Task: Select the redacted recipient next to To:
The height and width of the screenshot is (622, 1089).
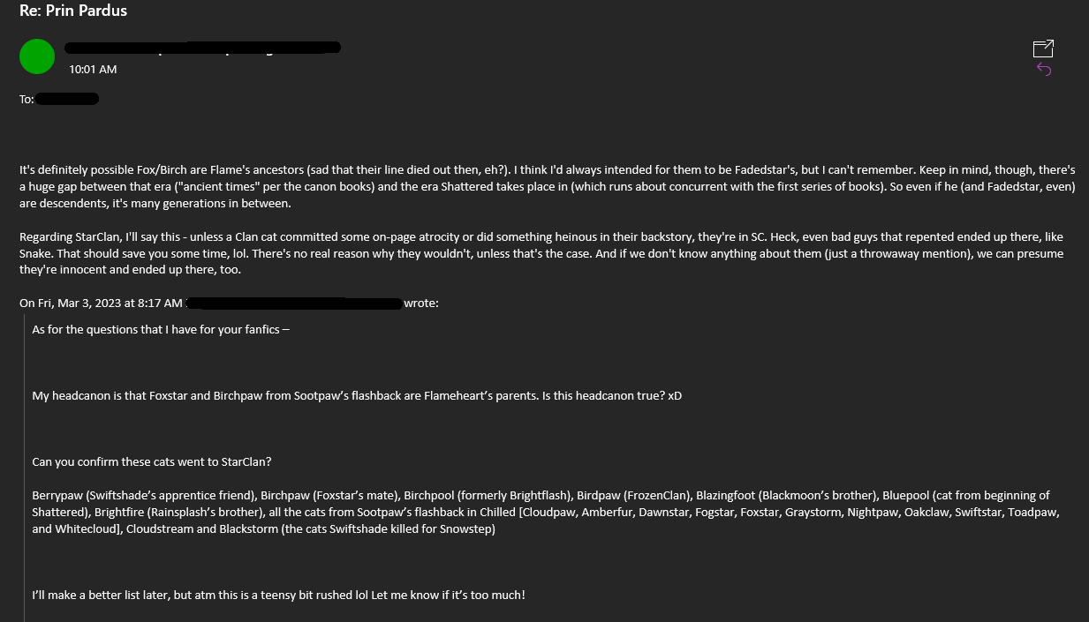Action: pyautogui.click(x=68, y=99)
